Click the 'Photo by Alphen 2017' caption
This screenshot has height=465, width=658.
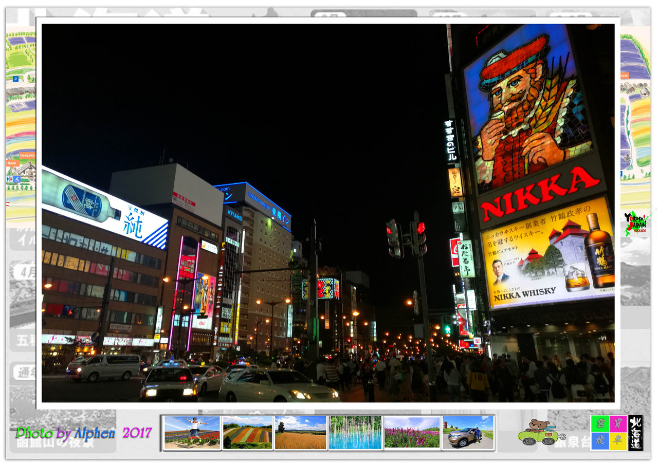pos(84,433)
